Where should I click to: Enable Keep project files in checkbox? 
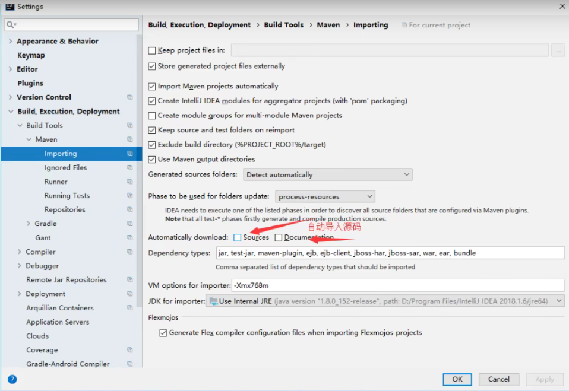click(152, 50)
